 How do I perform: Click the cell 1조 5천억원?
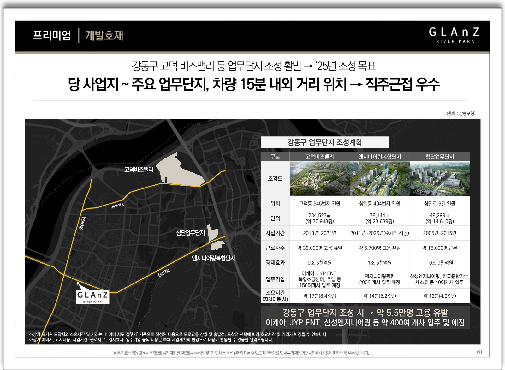tap(379, 262)
